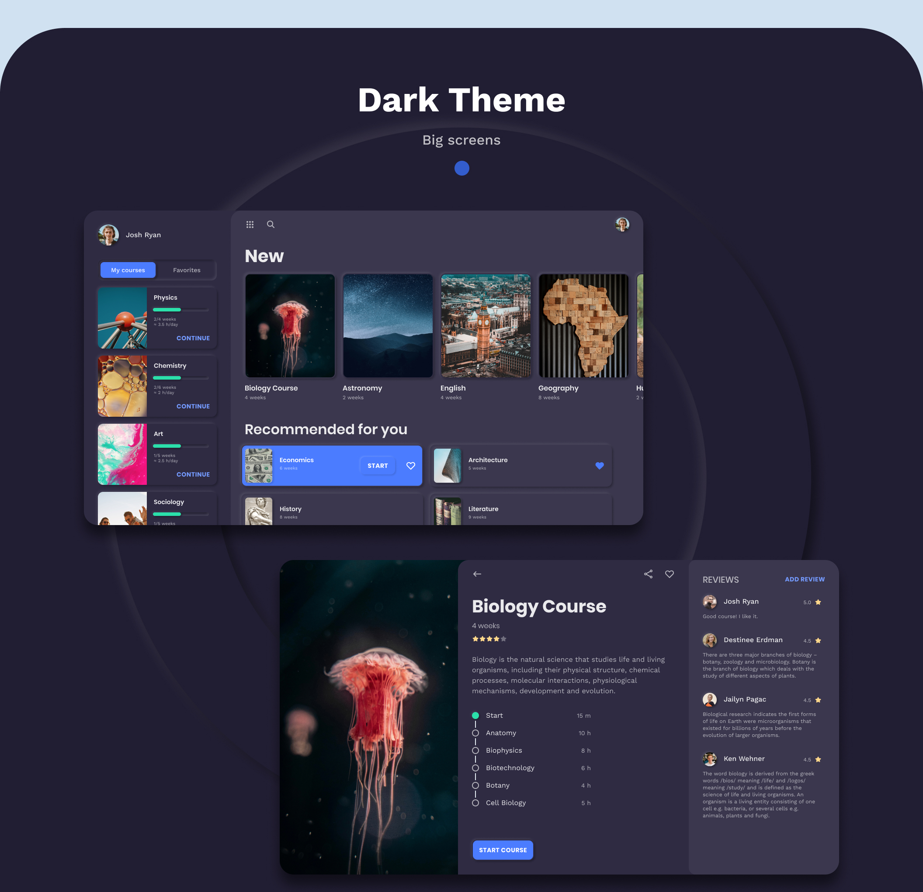
Task: Switch to Favorites tab
Action: (187, 270)
